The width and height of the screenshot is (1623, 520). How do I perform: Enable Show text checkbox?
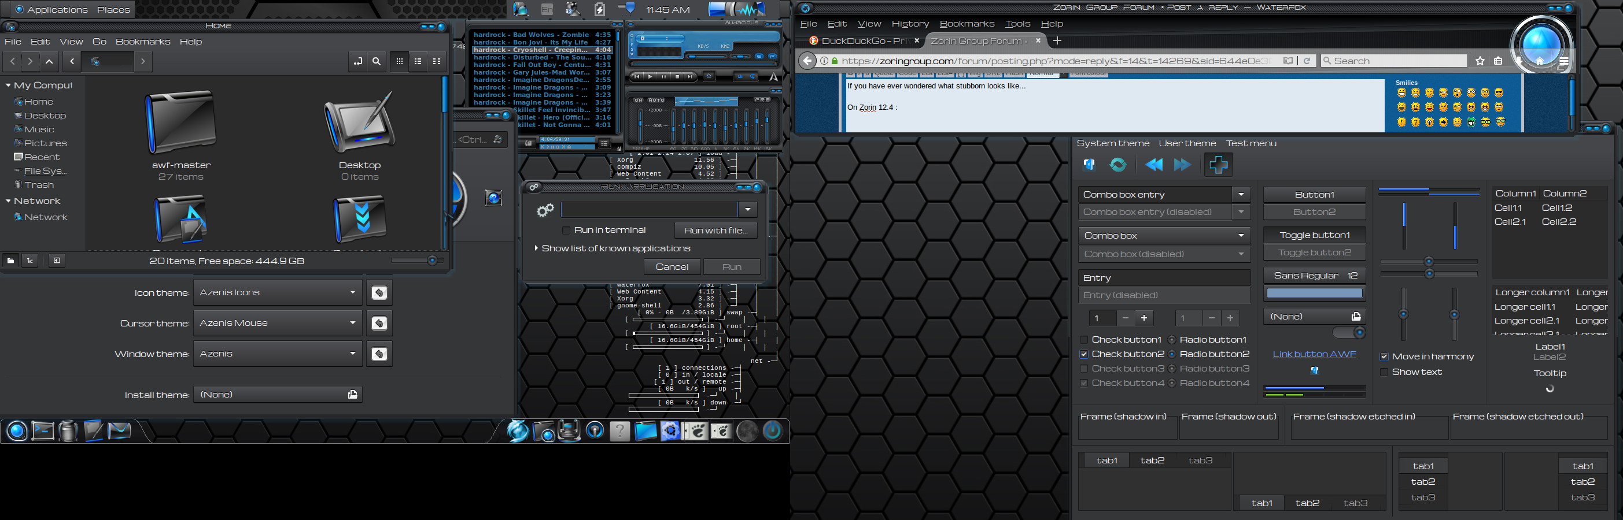pos(1384,373)
